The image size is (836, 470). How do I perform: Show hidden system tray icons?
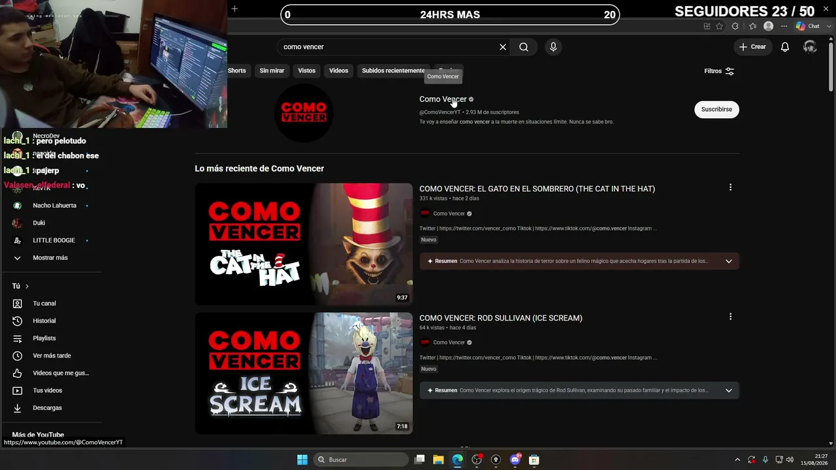737,460
